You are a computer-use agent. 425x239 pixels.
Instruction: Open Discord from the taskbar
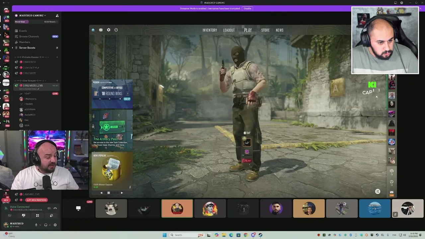pos(253,235)
